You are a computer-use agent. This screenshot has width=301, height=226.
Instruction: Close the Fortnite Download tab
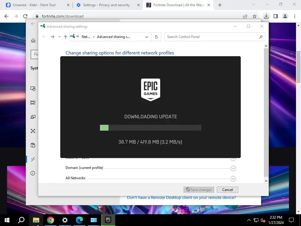click(209, 5)
